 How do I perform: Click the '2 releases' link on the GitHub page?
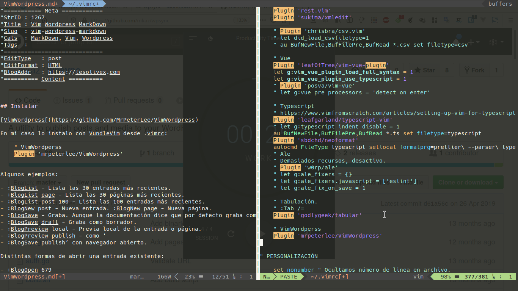[x=355, y=153]
